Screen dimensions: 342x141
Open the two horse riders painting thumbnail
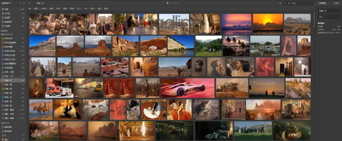[x=41, y=110]
